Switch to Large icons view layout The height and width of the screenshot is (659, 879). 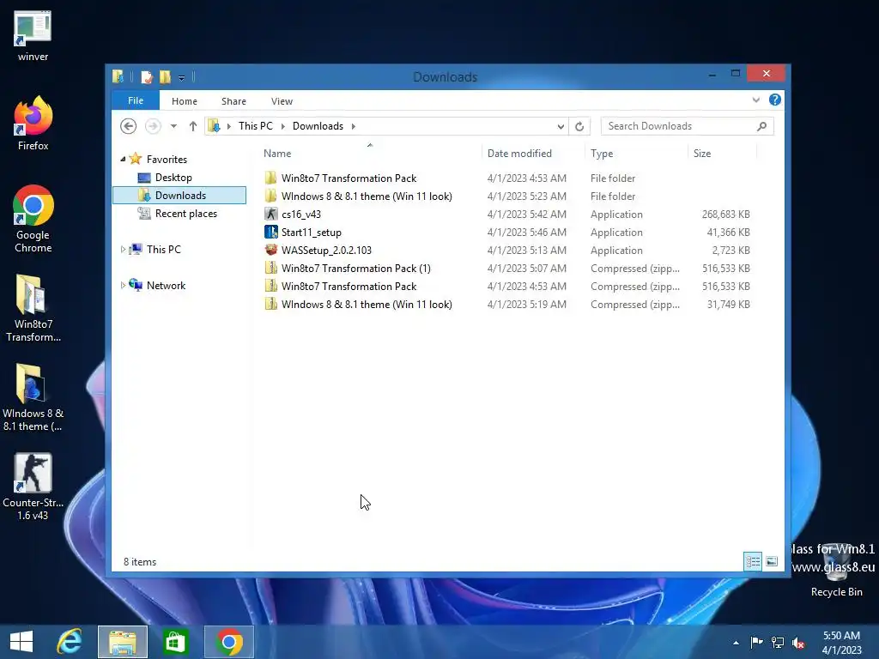[772, 561]
